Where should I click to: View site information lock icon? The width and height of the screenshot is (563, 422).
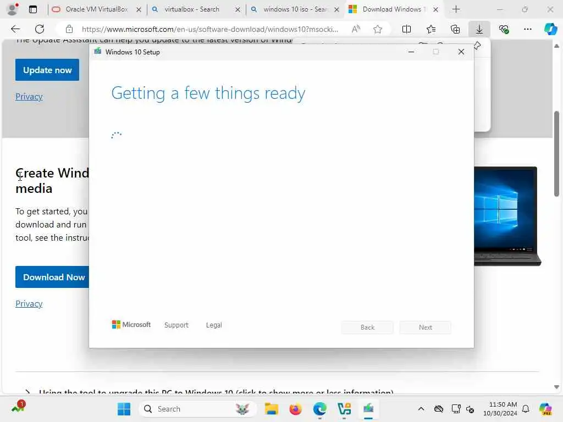click(x=69, y=29)
